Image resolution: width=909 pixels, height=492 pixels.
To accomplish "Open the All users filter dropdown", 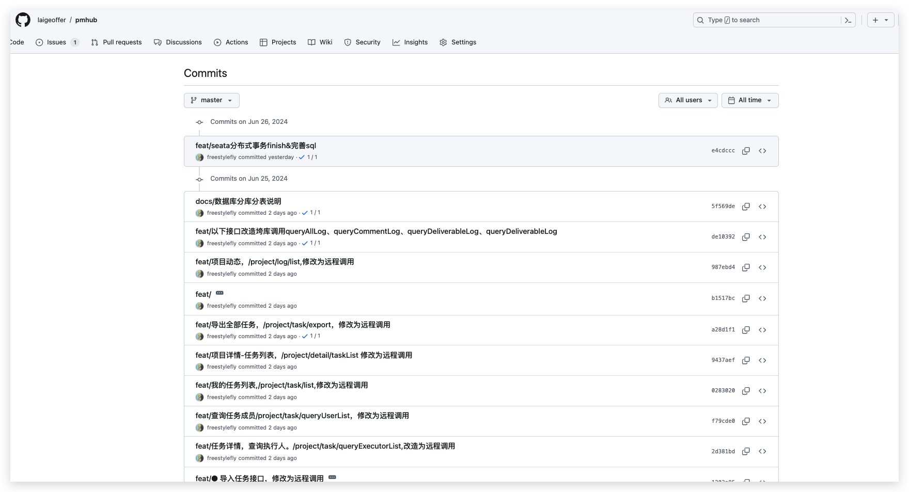I will click(x=688, y=100).
